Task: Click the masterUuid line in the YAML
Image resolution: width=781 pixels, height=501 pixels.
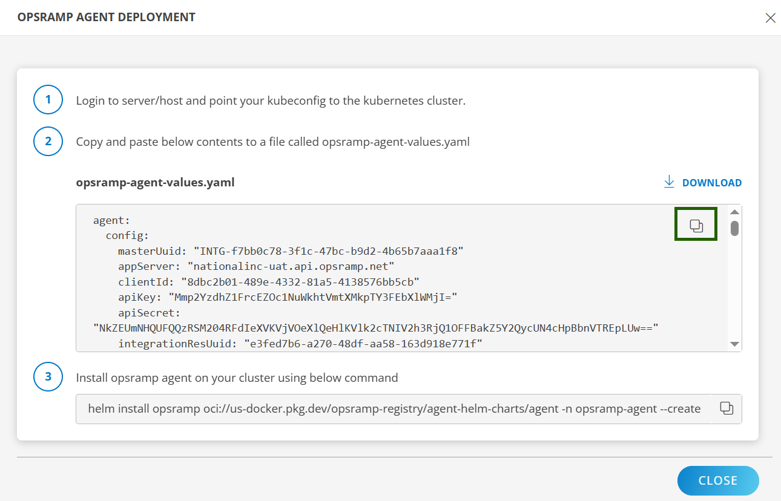Action: coord(291,250)
